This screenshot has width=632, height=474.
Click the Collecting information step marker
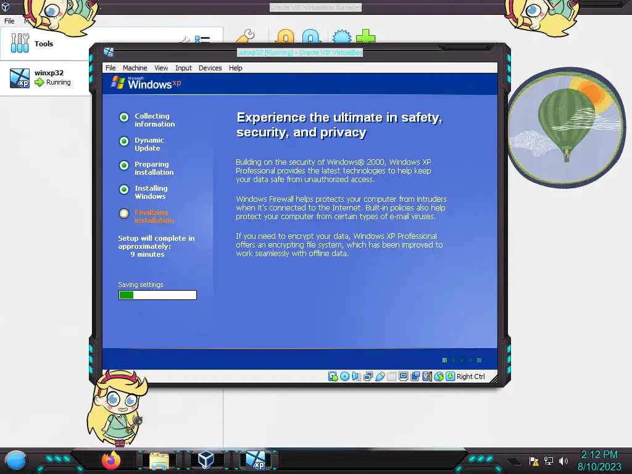(x=123, y=117)
